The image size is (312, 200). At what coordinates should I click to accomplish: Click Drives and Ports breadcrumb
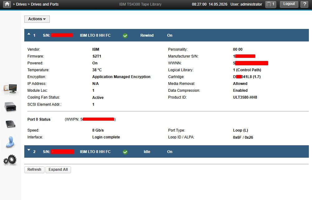[x=45, y=4]
